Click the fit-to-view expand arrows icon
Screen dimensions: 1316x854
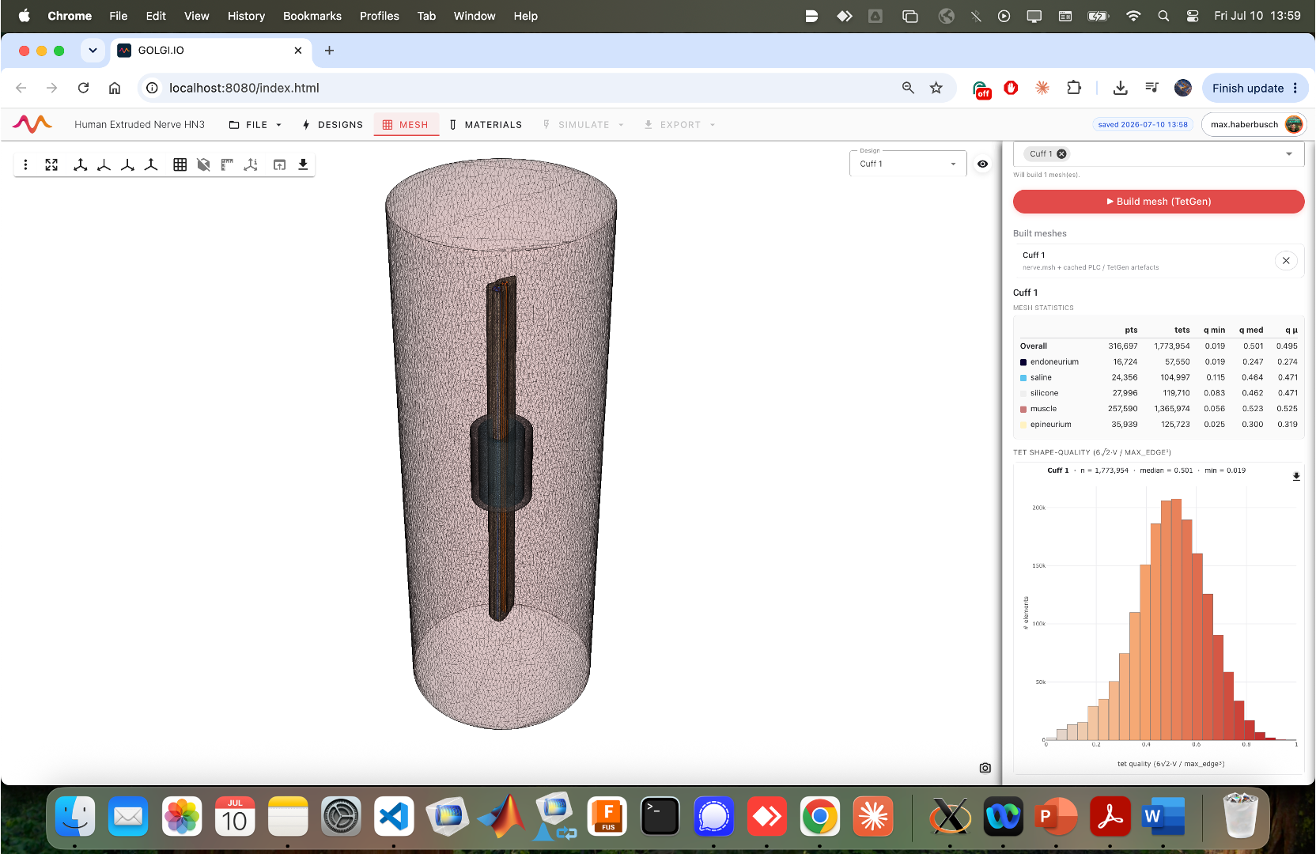click(51, 164)
